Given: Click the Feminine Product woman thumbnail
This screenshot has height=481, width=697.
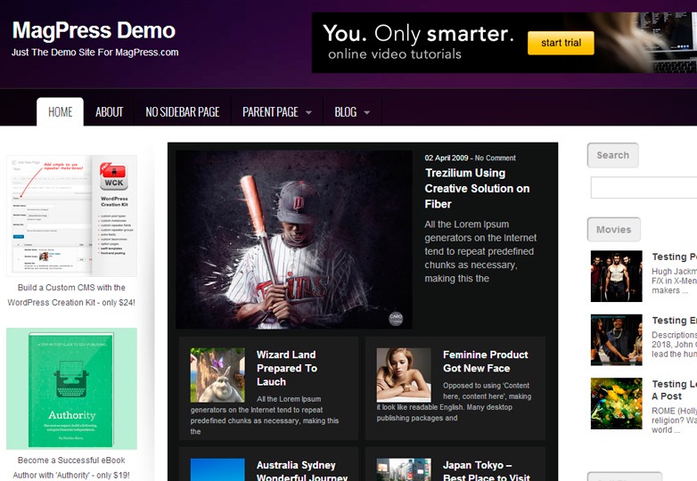Looking at the screenshot, I should click(403, 374).
